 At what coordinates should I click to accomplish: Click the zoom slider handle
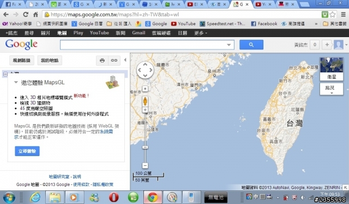tap(145, 147)
